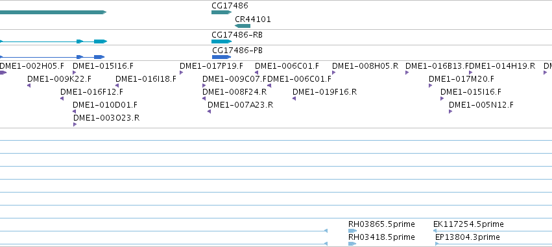
Task: Click the CR44101 gene arrow glyph
Action: click(x=243, y=26)
